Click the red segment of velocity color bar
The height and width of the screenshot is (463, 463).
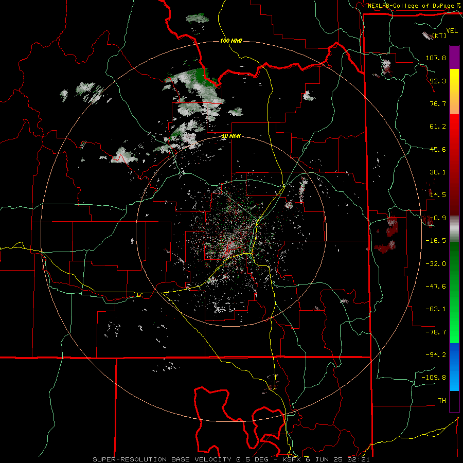(x=454, y=165)
